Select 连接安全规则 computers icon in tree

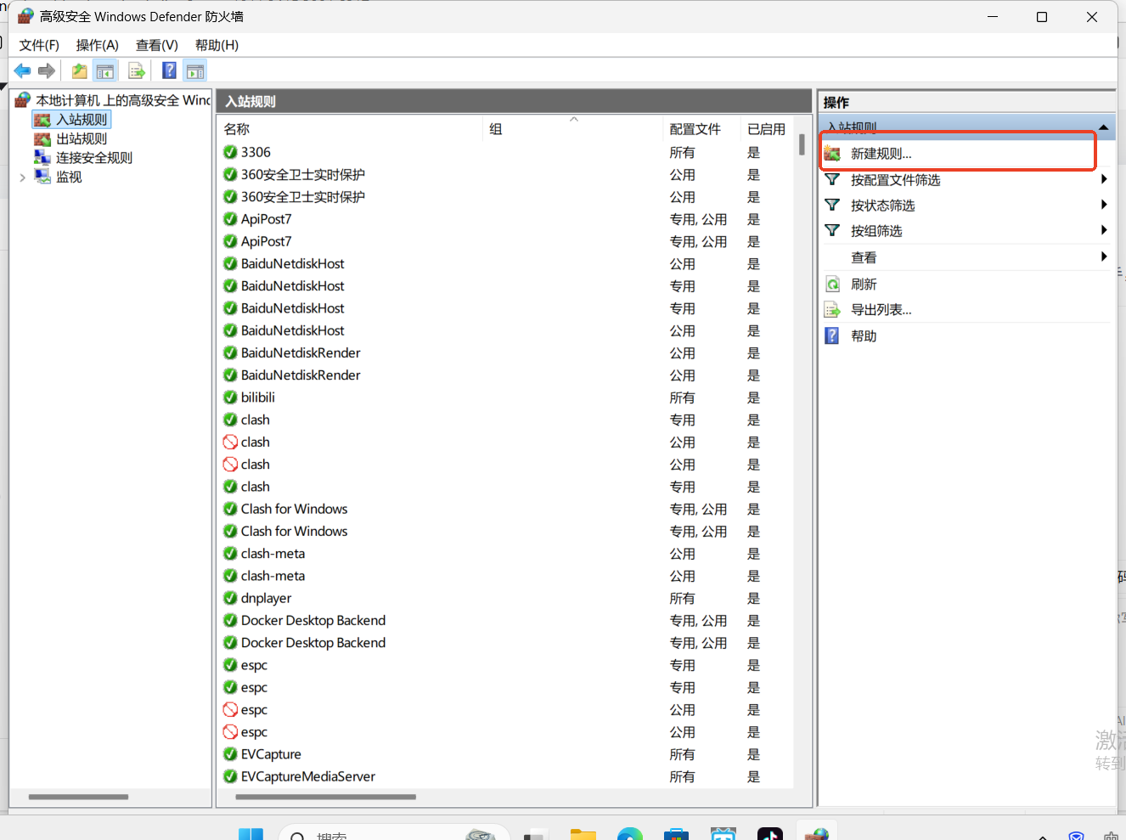[42, 157]
